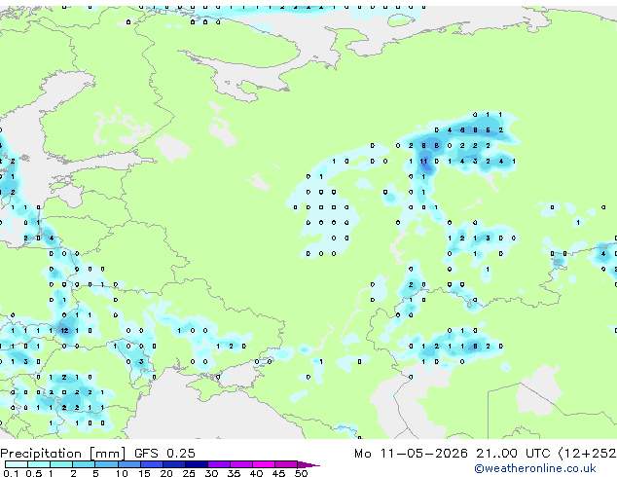
Task: Click the 2–5 mm legend color segment
Action: tap(85, 464)
